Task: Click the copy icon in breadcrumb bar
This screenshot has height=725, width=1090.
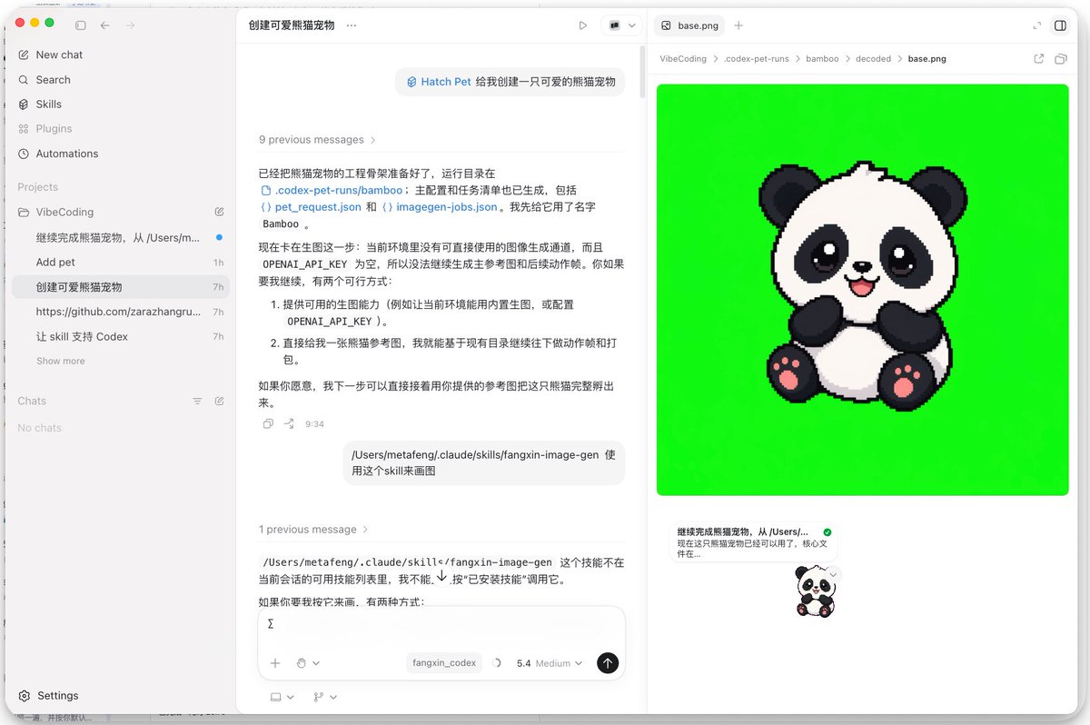Action: tap(1060, 59)
